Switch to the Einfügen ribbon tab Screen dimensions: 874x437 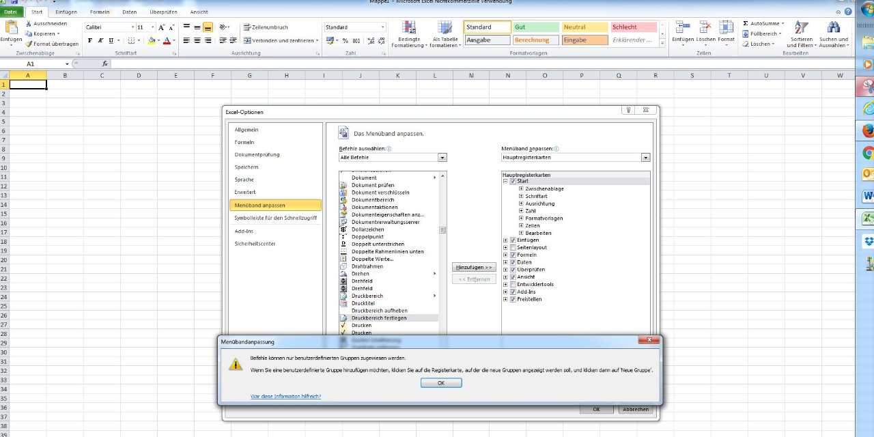point(66,12)
